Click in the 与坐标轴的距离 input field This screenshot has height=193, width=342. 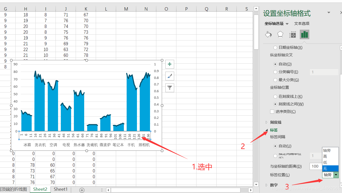point(316,166)
